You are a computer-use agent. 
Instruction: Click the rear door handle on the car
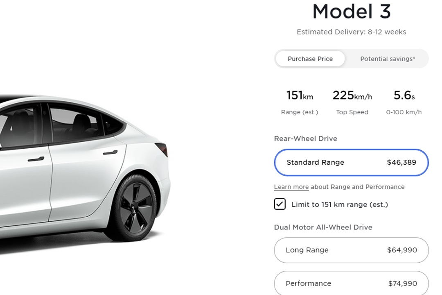tap(110, 153)
